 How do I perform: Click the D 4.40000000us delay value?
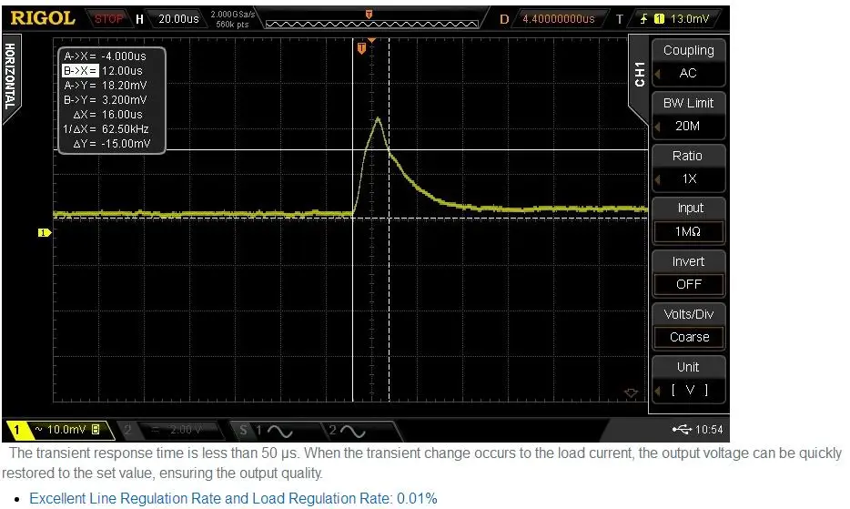coord(559,19)
